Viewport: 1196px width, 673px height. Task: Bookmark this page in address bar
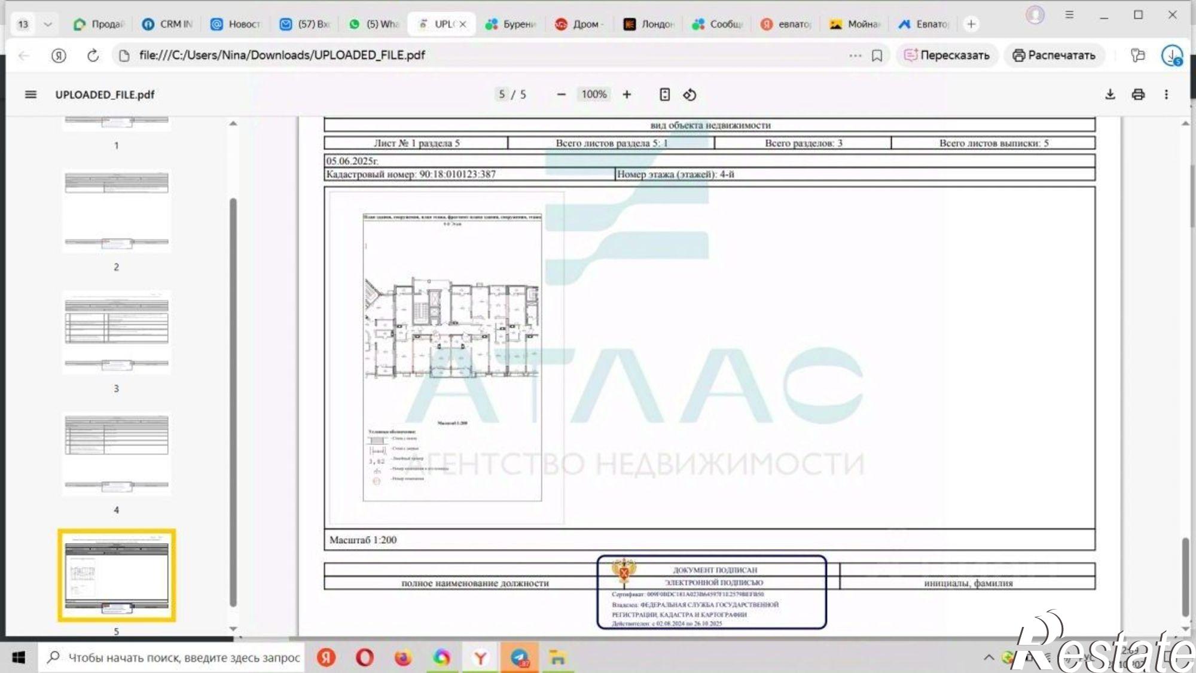[x=877, y=56]
